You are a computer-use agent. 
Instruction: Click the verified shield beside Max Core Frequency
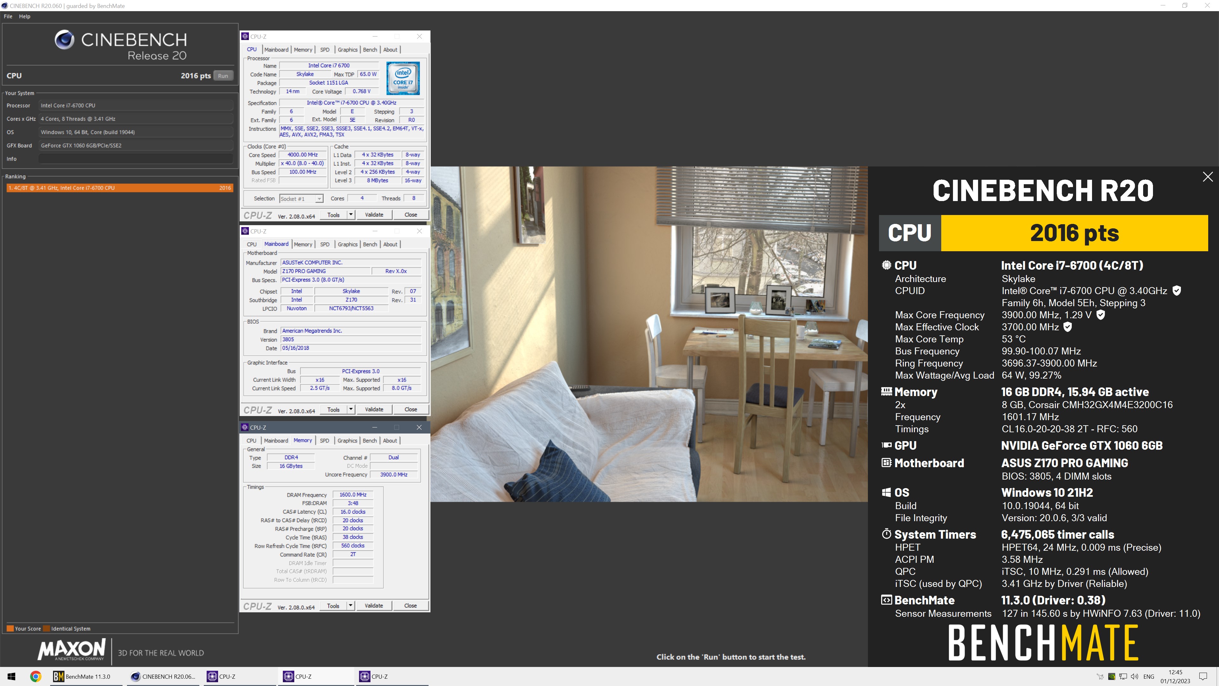(1101, 315)
